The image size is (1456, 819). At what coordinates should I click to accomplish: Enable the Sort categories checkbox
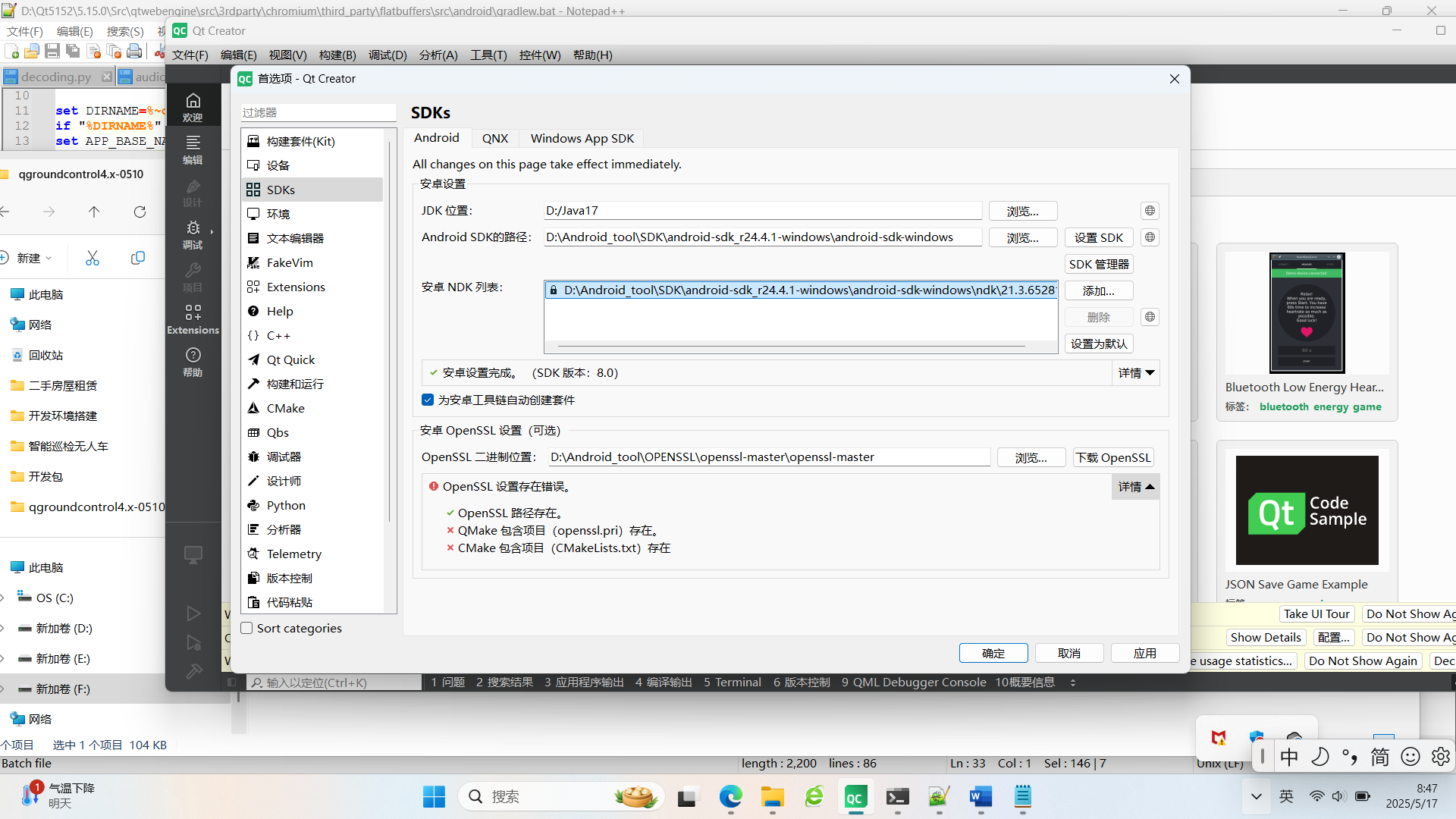tap(246, 628)
